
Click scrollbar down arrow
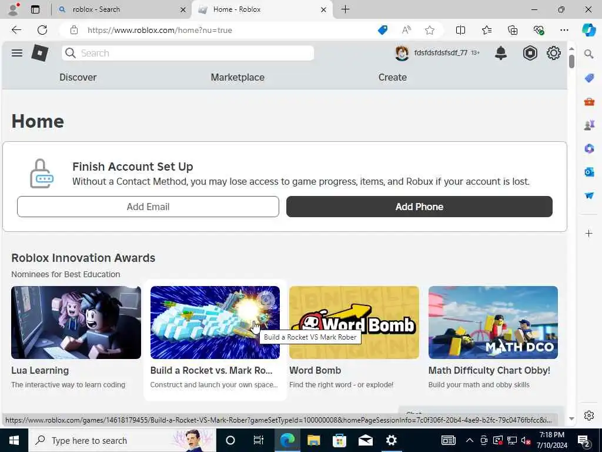click(x=571, y=419)
